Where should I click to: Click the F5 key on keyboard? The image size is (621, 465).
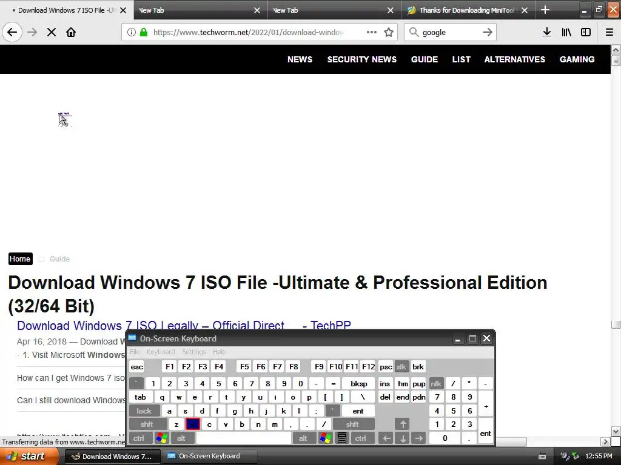pos(245,366)
